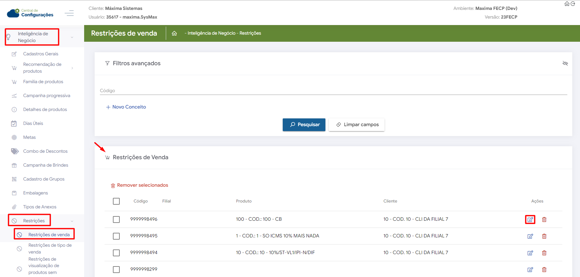Select the checkbox for row 9999998496

coord(116,219)
